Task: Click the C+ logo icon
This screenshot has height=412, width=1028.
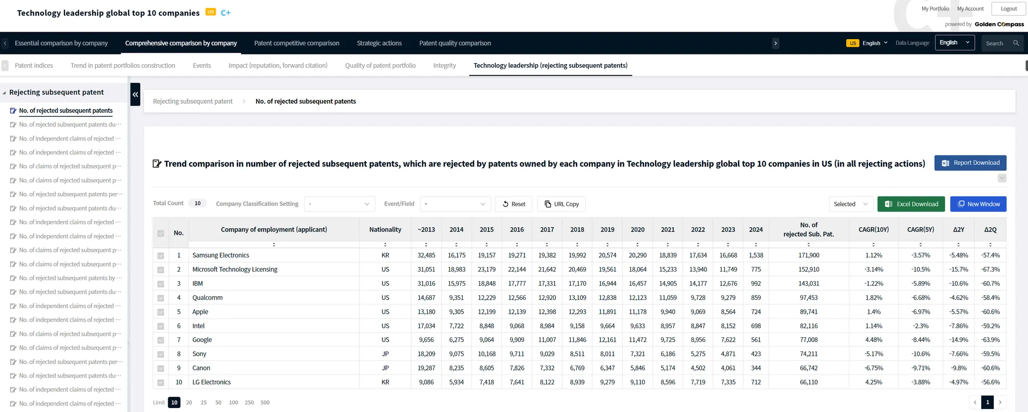Action: tap(225, 13)
